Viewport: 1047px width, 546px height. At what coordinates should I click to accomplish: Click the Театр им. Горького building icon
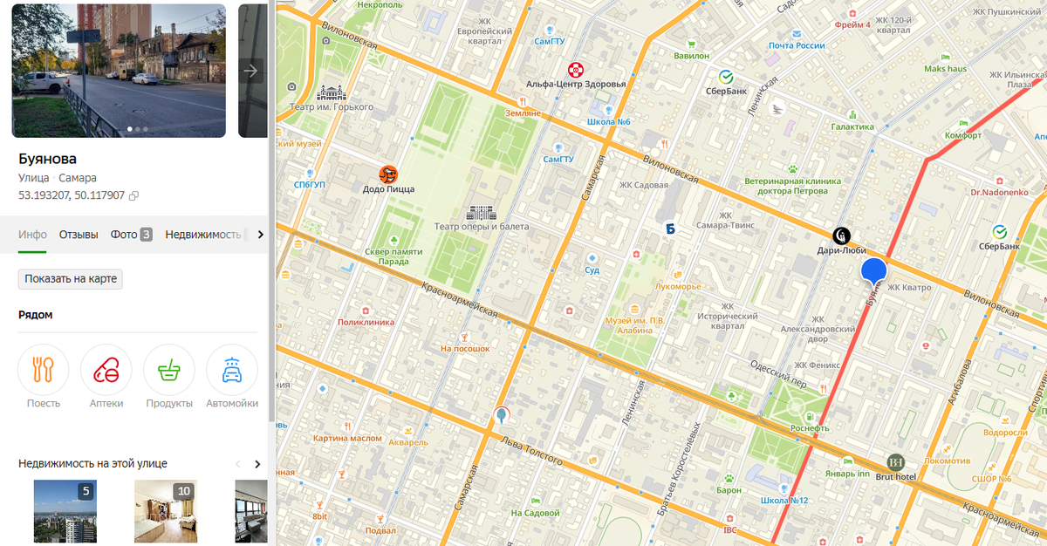[x=332, y=92]
